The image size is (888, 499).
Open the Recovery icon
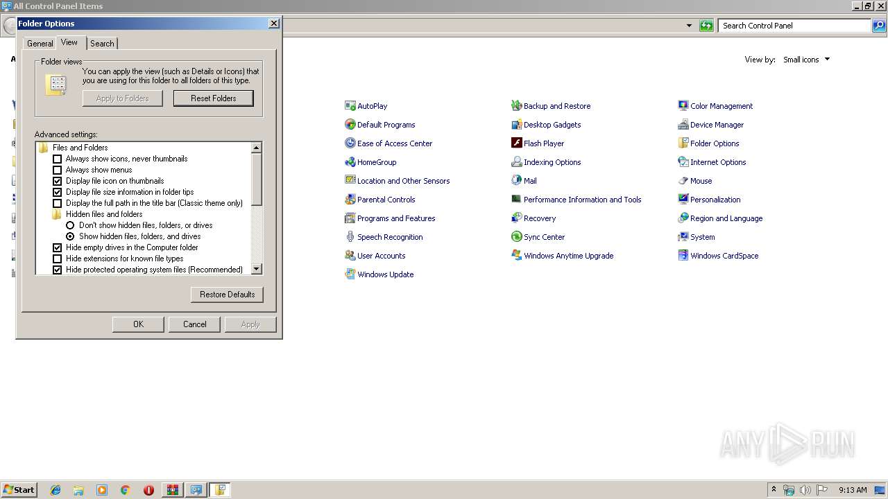533,218
